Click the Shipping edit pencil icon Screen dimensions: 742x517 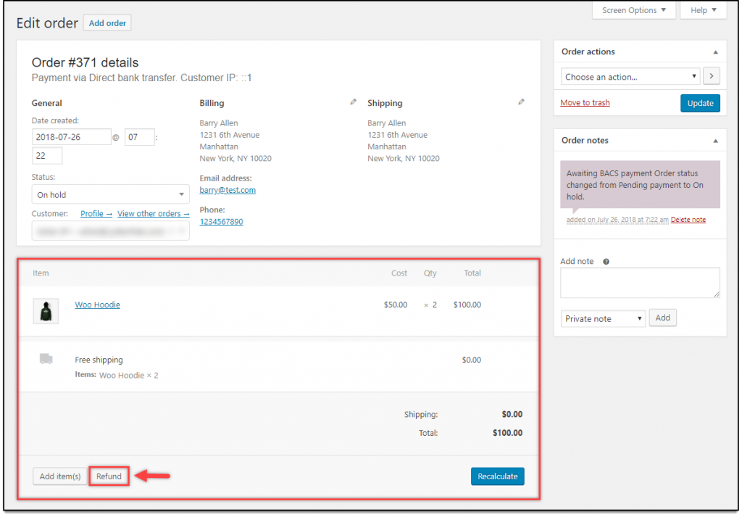[521, 102]
